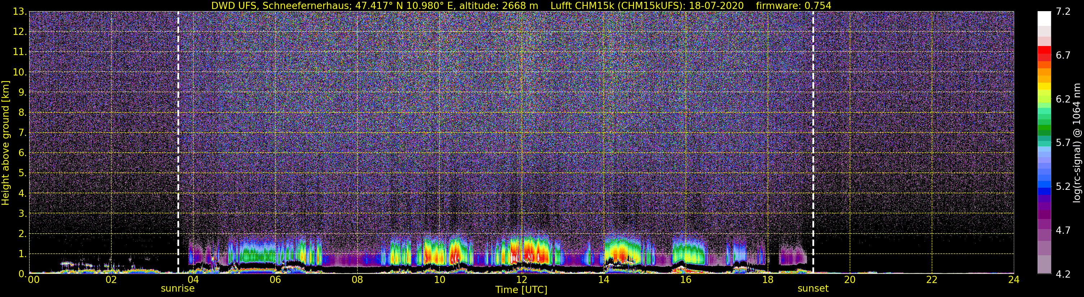Click the time axis tick label '04'

coord(193,280)
